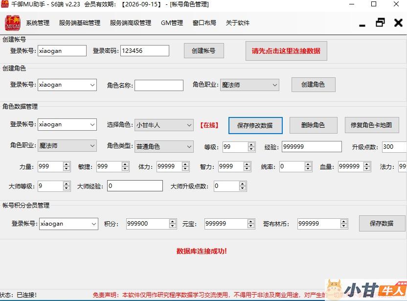Screen dimensions: 407x301
Task: Click the 保存数据 button
Action: 382,223
